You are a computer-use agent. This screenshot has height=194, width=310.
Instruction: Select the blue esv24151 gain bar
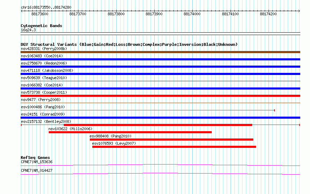(x=160, y=118)
